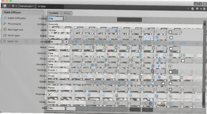Open the Paromucio dropdown
Image resolution: width=207 pixels, height=114 pixels.
pos(27,6)
